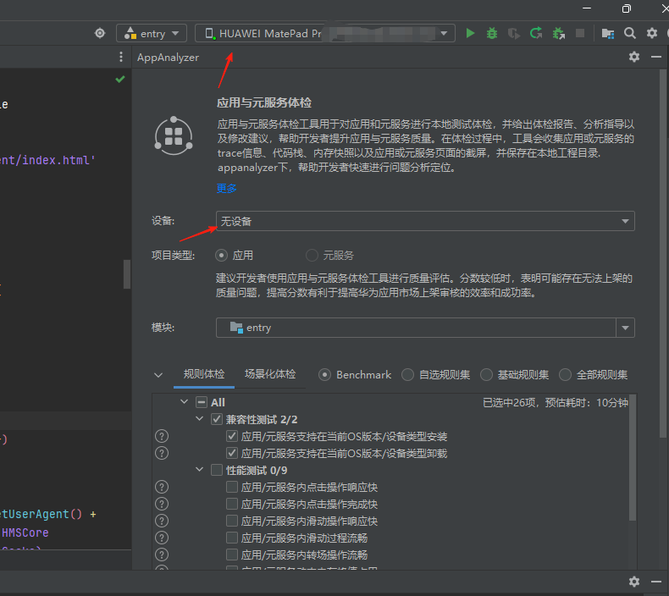The image size is (669, 596).
Task: Toggle the All rules checkbox
Action: [x=202, y=402]
